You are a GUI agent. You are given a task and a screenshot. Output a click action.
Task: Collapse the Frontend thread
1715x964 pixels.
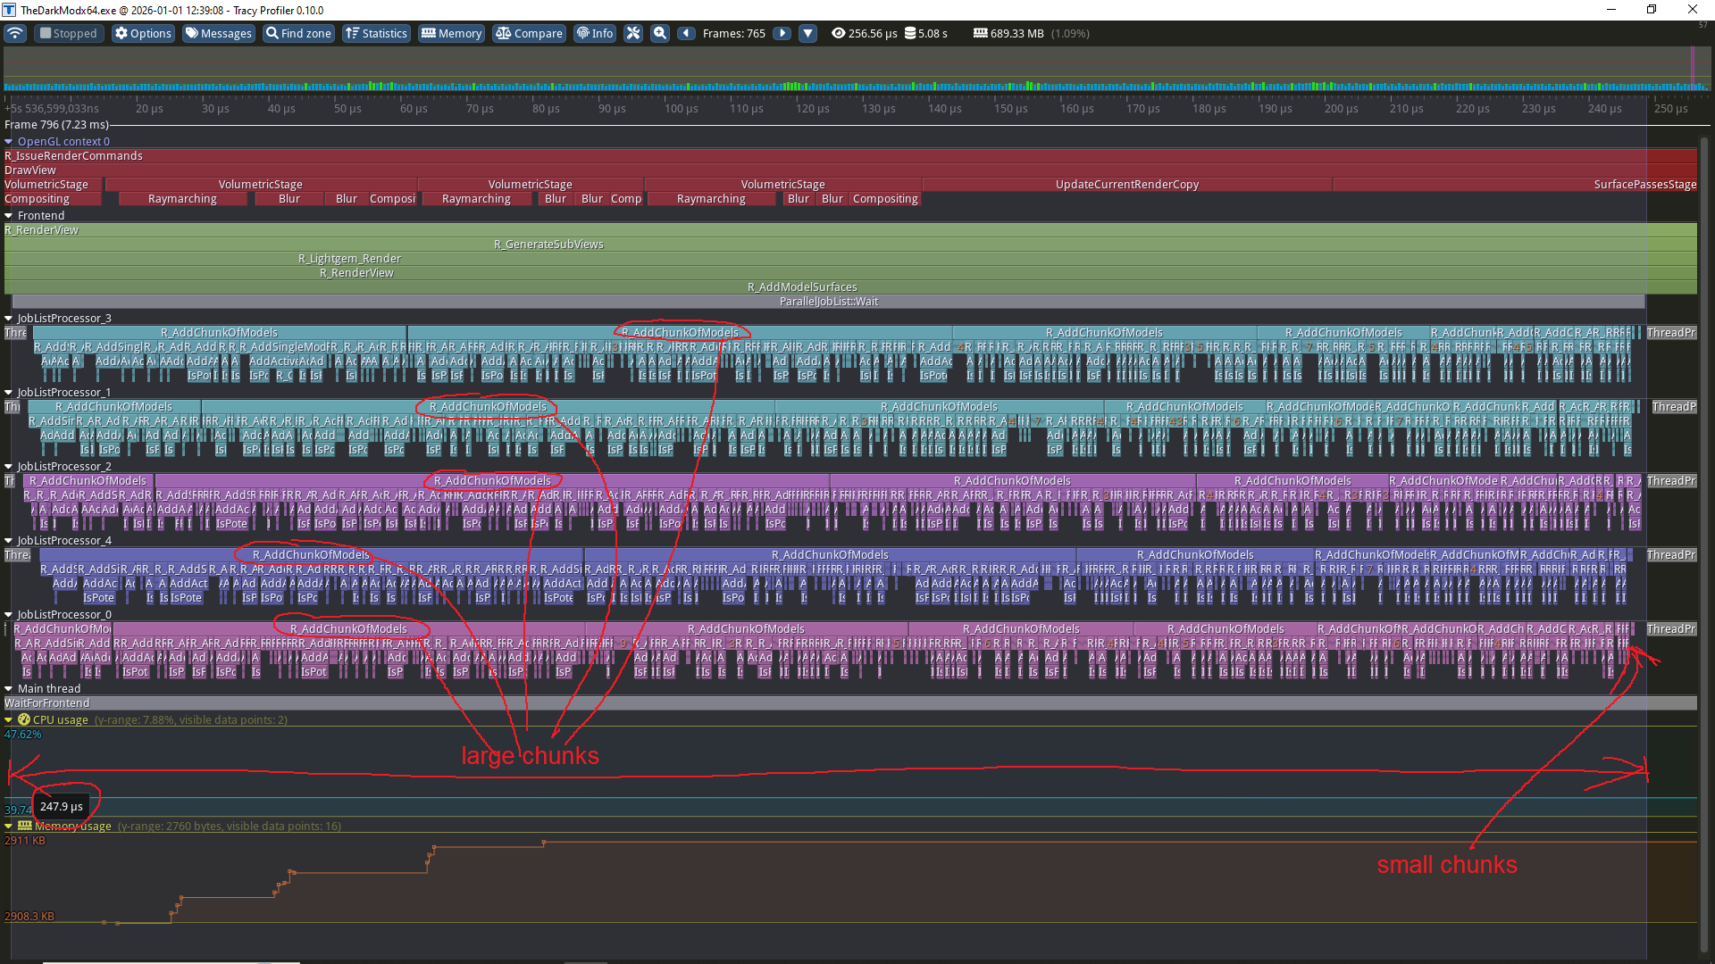9,215
